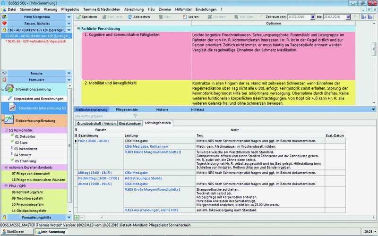The image size is (378, 236).
Task: Click dropdown arrow at right of Maßnahmenplanung bar
Action: (373, 110)
